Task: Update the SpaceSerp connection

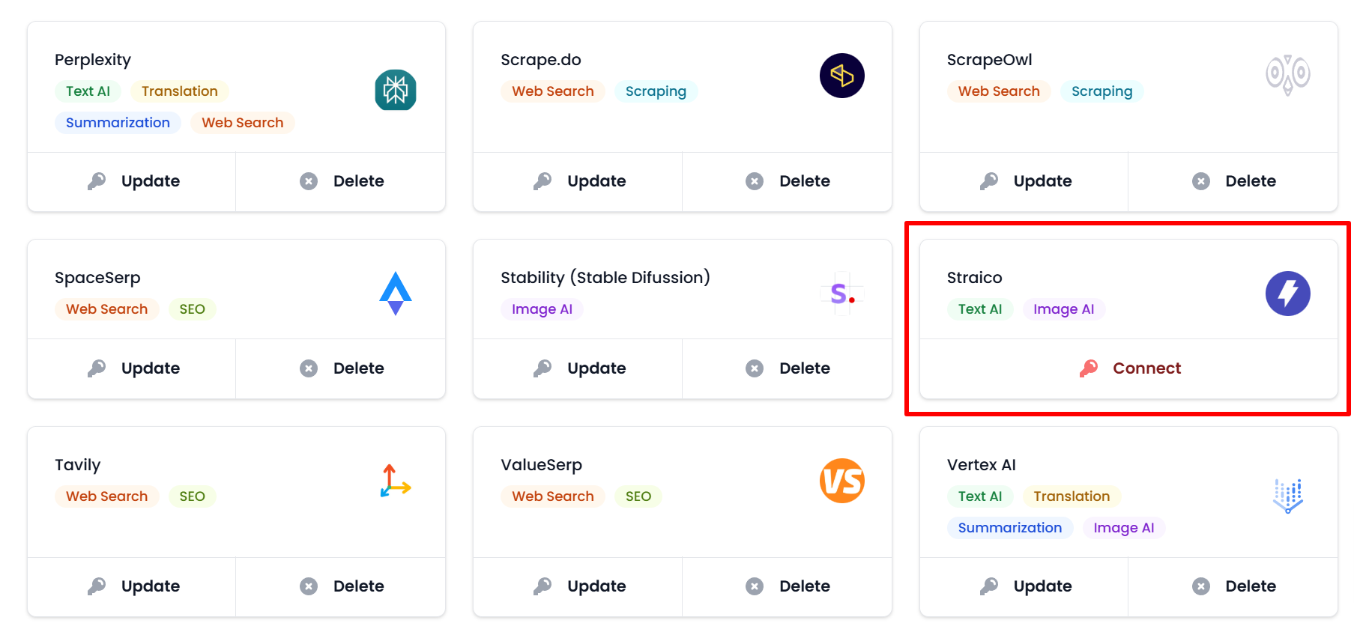Action: click(x=133, y=368)
